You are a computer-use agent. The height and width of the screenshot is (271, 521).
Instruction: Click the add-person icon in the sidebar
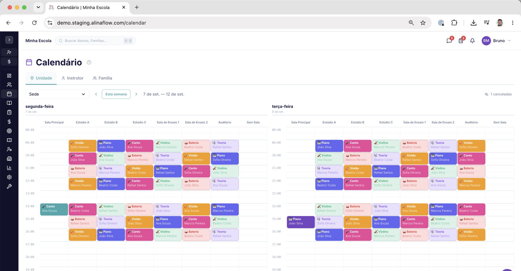pos(9,52)
